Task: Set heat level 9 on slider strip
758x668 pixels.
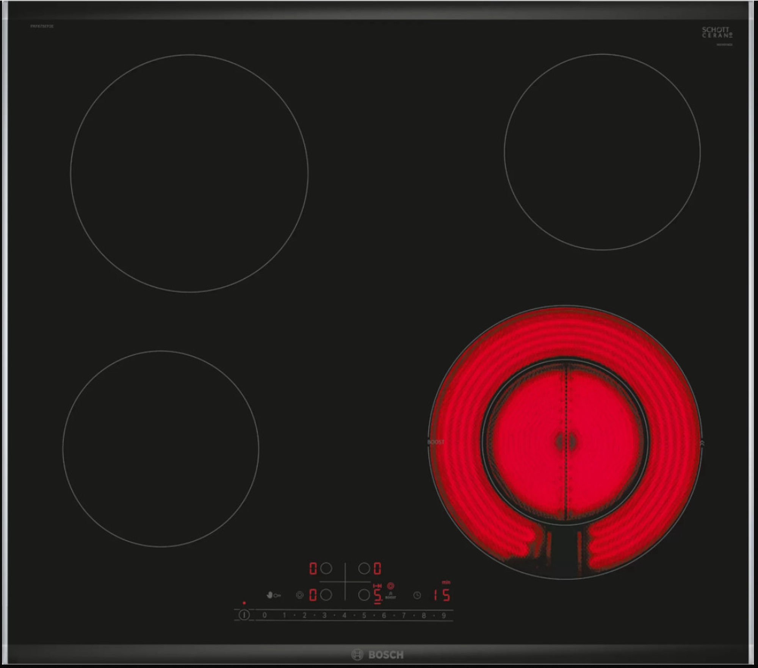Action: (443, 616)
